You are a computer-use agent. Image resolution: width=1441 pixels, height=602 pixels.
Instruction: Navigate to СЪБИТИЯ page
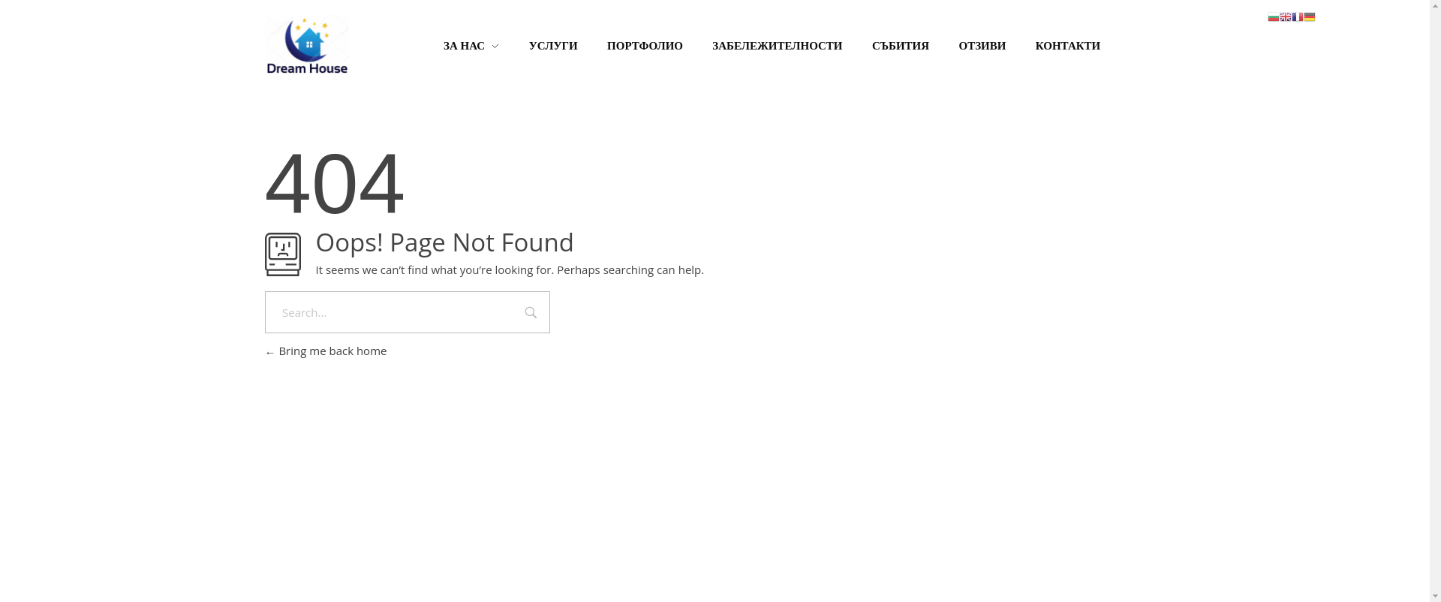[x=901, y=46]
